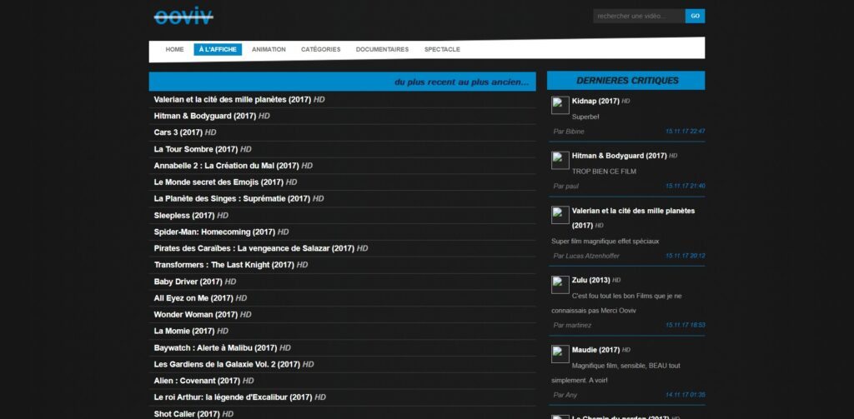Click the Maudie review thumbnail image

[x=560, y=354]
